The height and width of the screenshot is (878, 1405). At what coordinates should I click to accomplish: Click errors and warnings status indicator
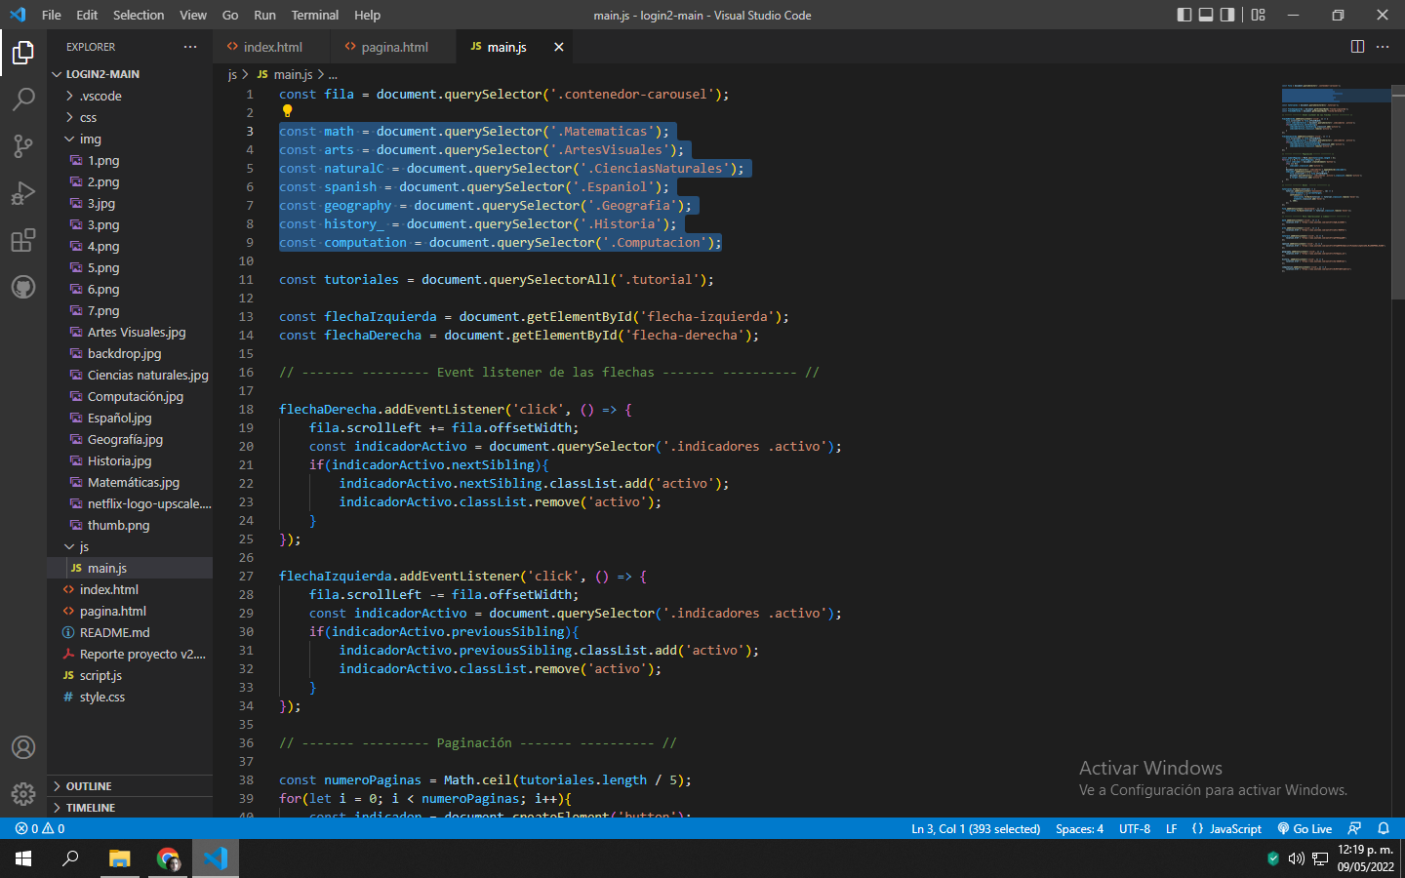pyautogui.click(x=40, y=828)
